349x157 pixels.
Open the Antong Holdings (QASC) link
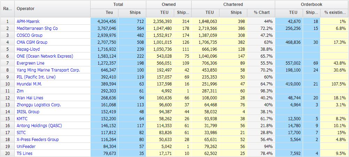point(39,126)
